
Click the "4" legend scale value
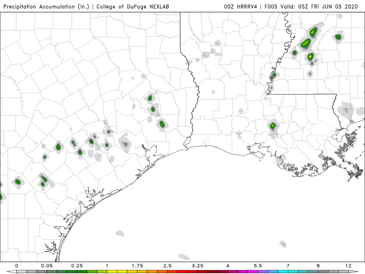click(228, 266)
